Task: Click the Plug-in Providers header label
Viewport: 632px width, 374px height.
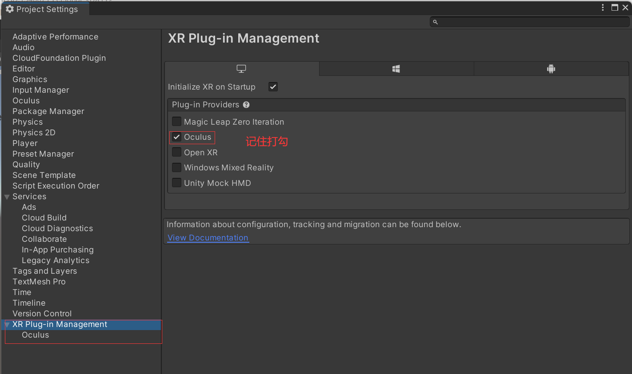Action: coord(205,105)
